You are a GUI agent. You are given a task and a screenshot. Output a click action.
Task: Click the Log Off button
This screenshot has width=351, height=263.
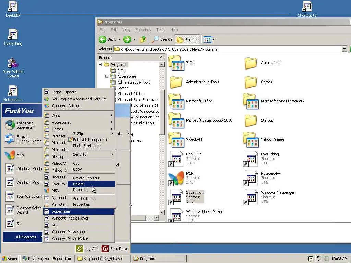tap(87, 249)
